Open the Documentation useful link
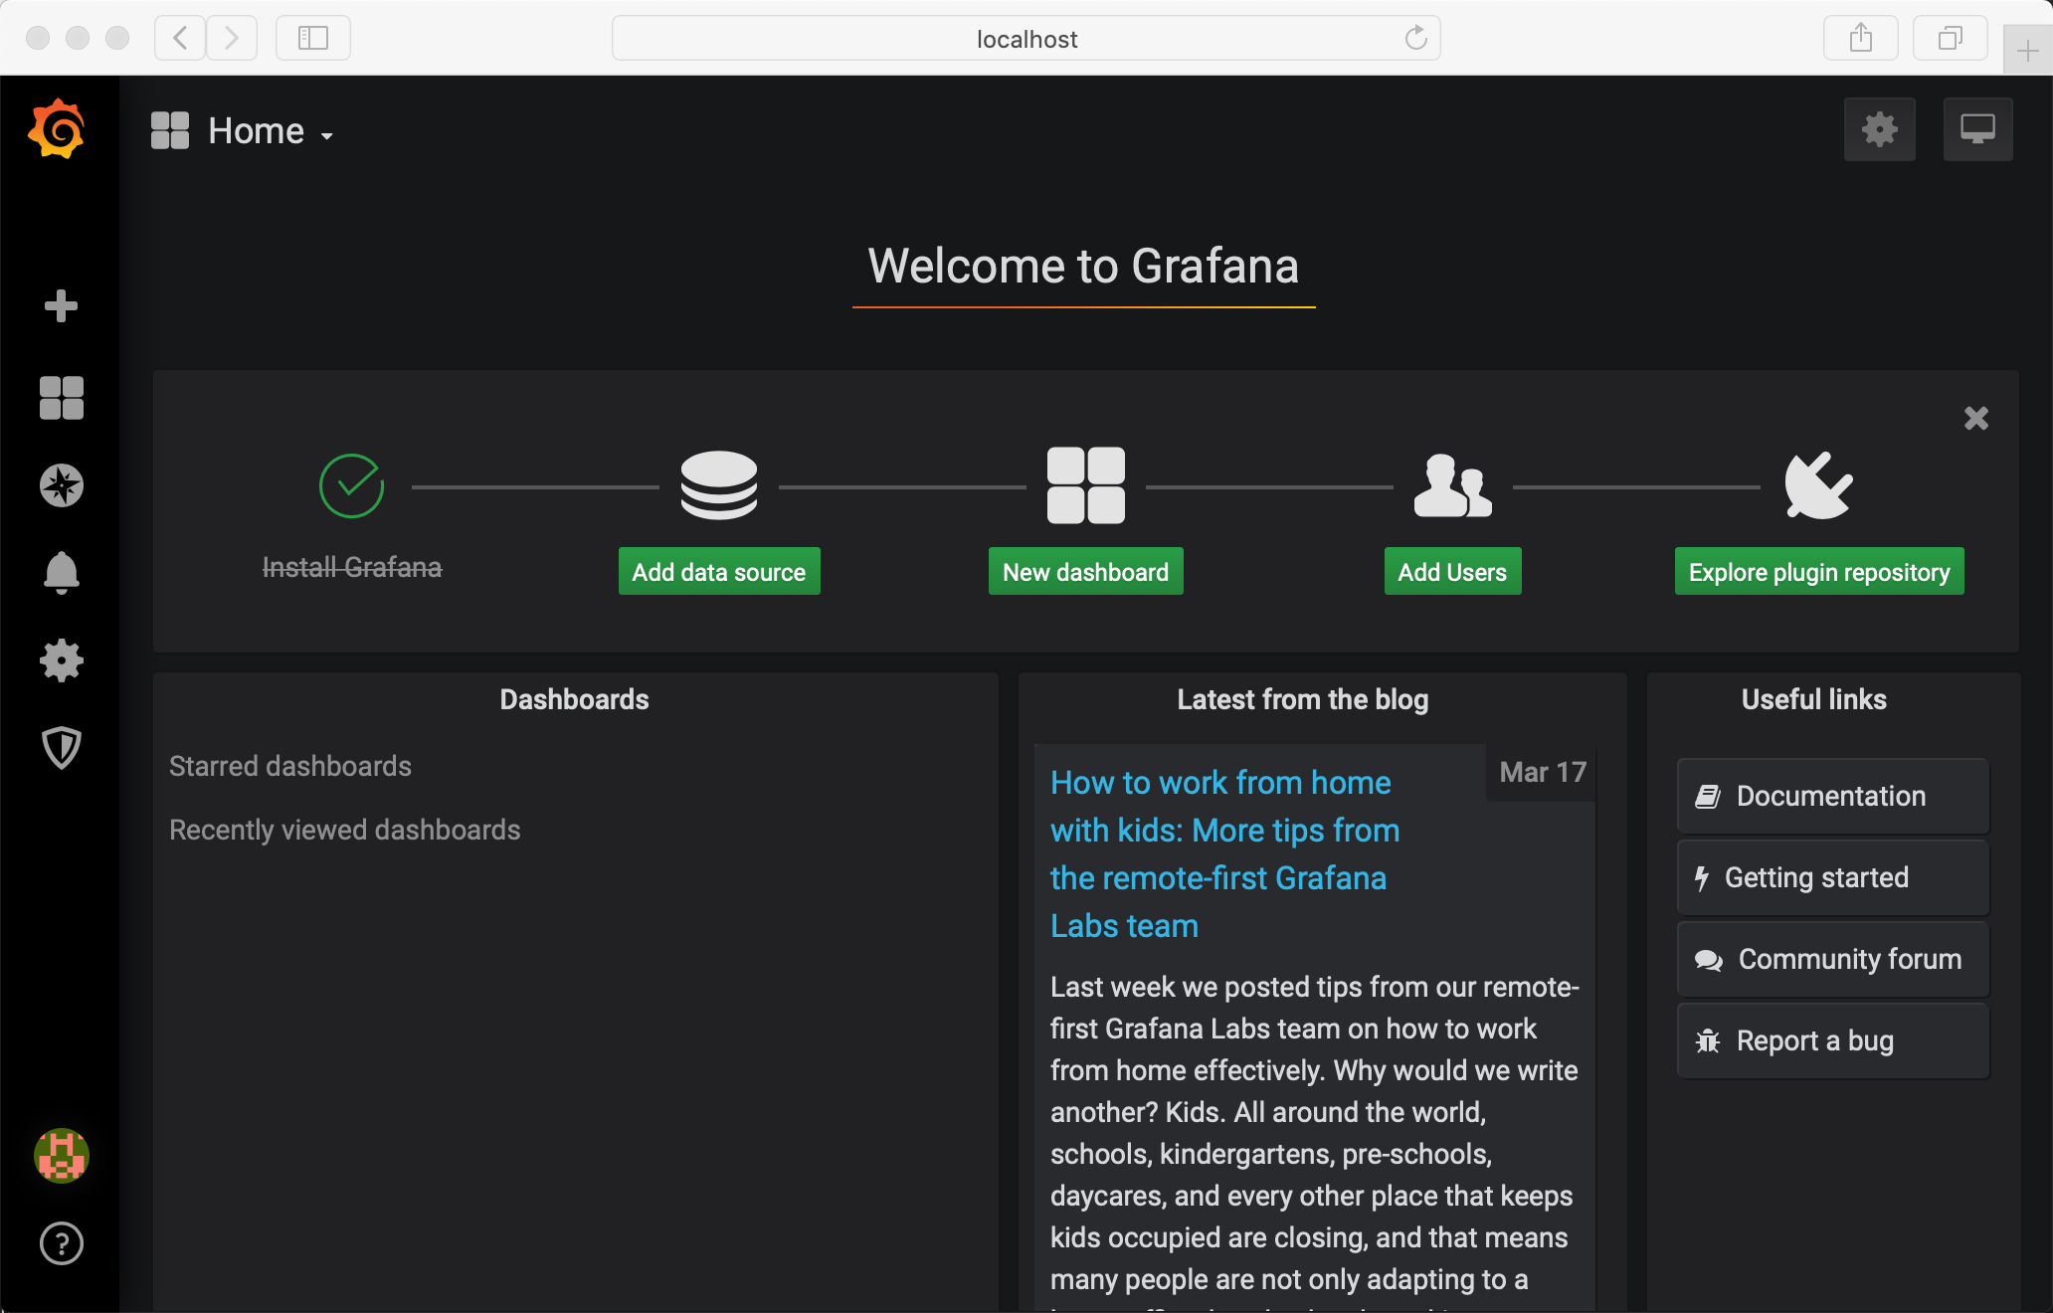The width and height of the screenshot is (2053, 1313). pyautogui.click(x=1831, y=796)
